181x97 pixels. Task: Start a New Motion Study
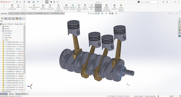(79, 8)
